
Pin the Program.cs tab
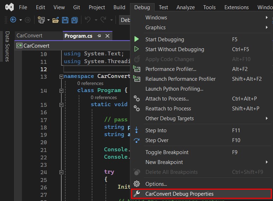click(99, 36)
